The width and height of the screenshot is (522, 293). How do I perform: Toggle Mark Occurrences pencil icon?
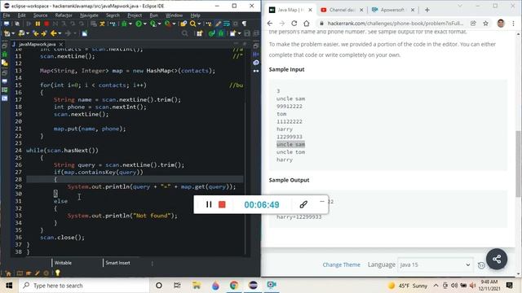pyautogui.click(x=218, y=24)
